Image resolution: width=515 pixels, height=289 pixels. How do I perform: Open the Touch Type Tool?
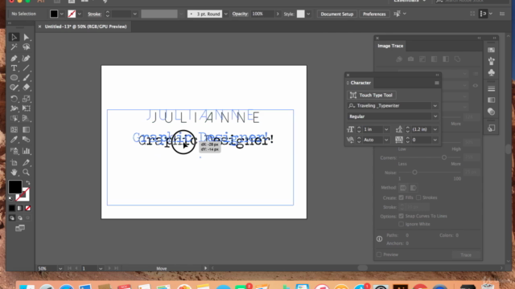tap(372, 95)
